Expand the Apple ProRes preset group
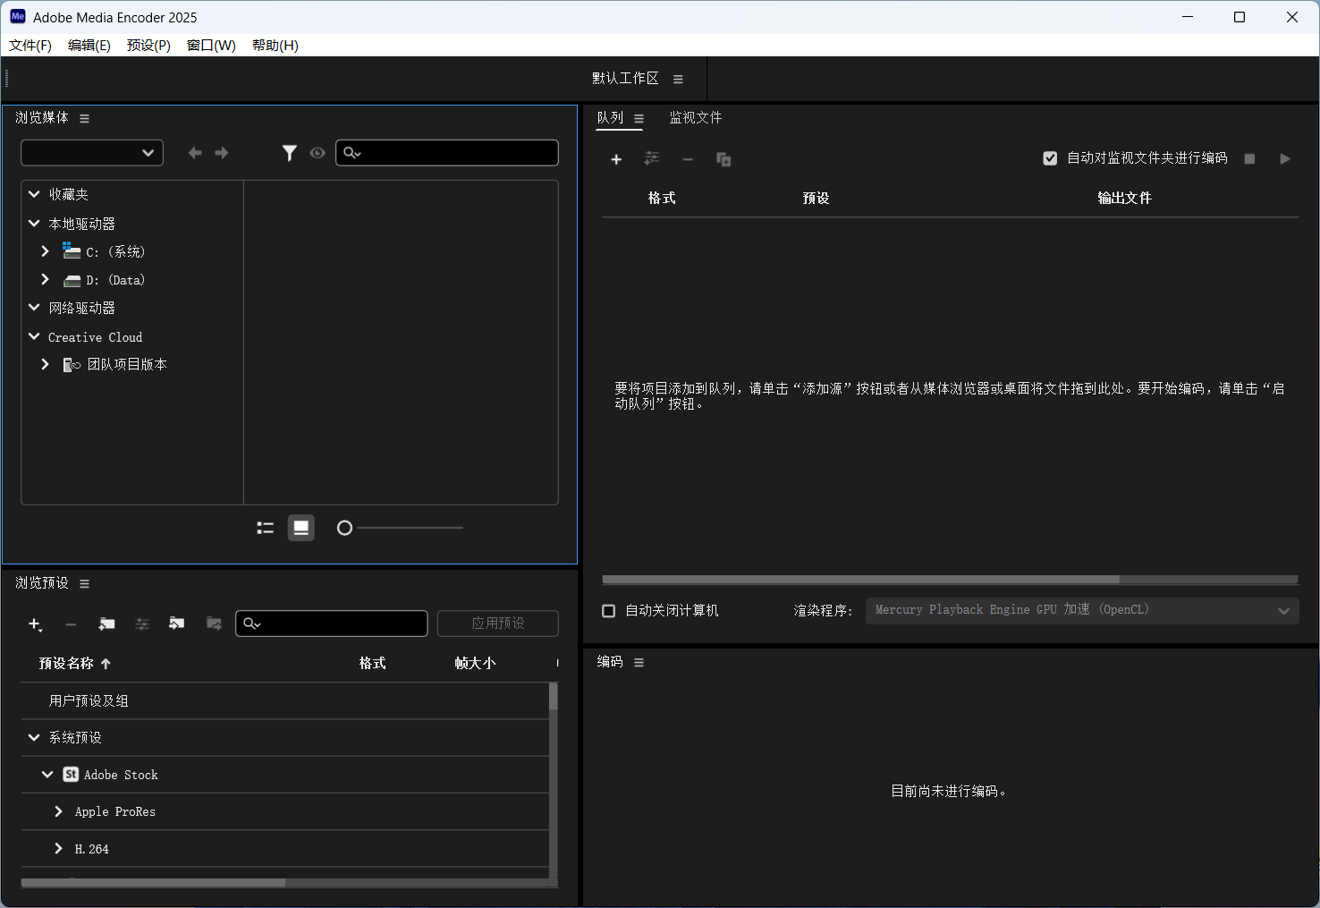Image resolution: width=1320 pixels, height=908 pixels. point(58,811)
